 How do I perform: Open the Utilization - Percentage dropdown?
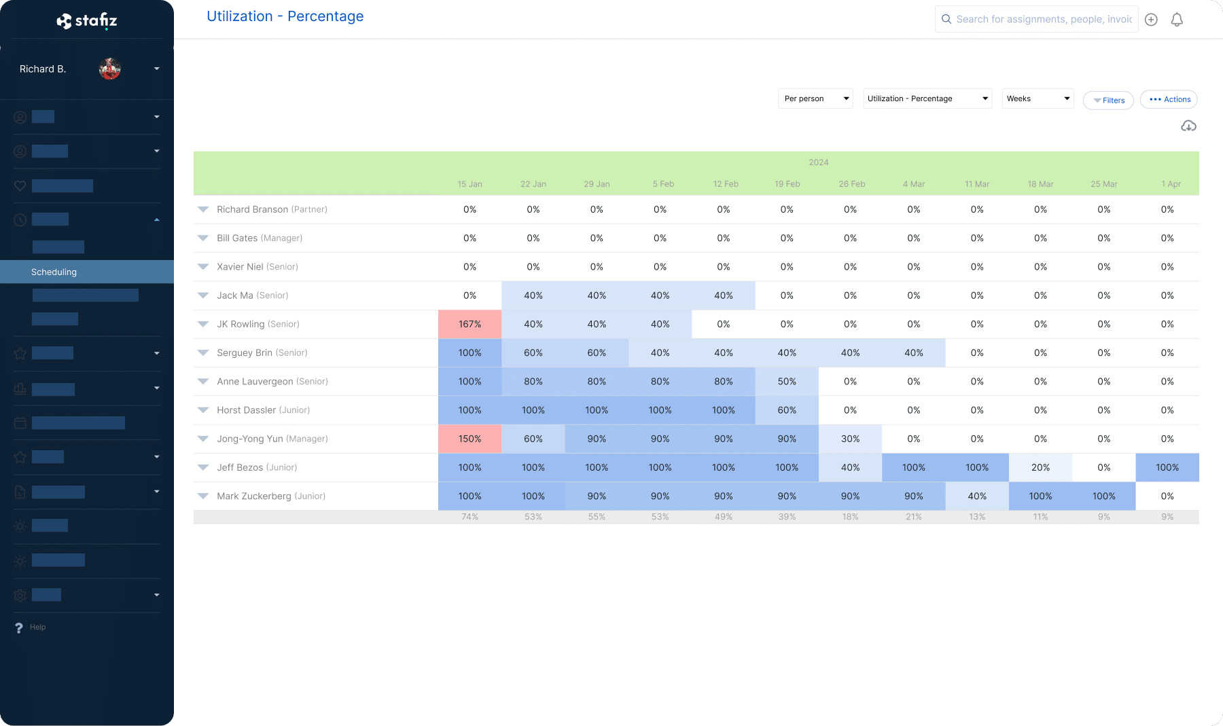tap(927, 98)
